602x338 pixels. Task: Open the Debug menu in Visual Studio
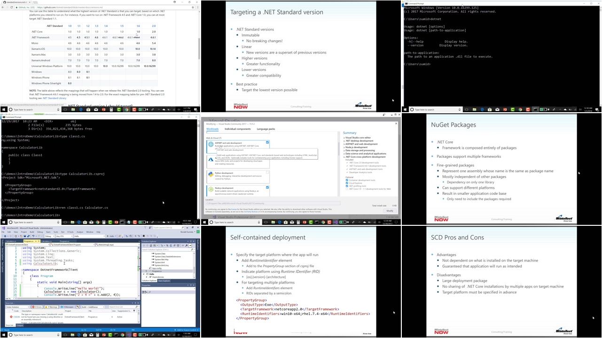(x=40, y=232)
